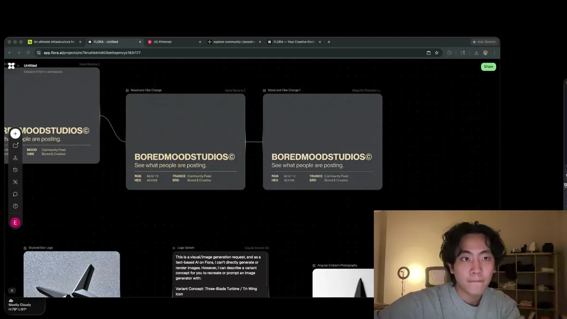Image resolution: width=567 pixels, height=319 pixels.
Task: Close the Pinterest tab
Action: (x=200, y=42)
